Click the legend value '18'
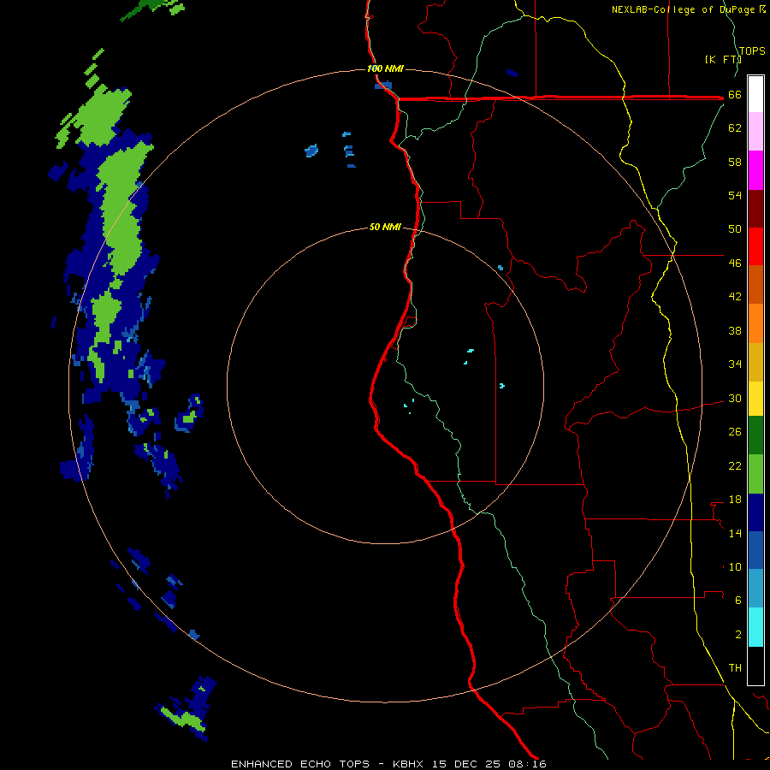Viewport: 770px width, 770px height. click(x=735, y=500)
